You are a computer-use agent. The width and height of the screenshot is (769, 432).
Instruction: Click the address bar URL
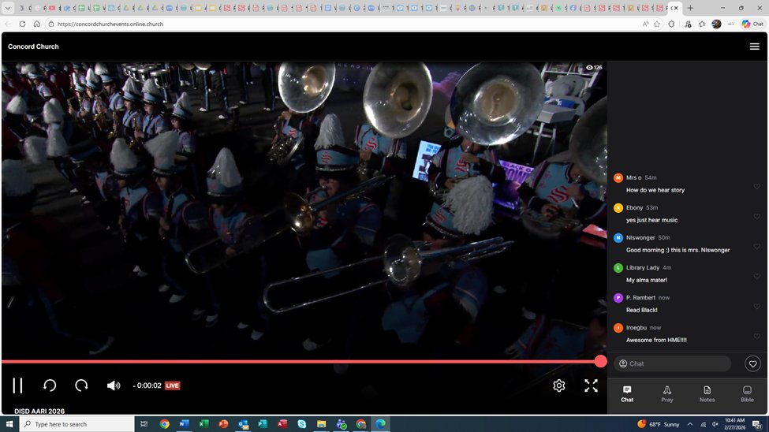tap(110, 24)
